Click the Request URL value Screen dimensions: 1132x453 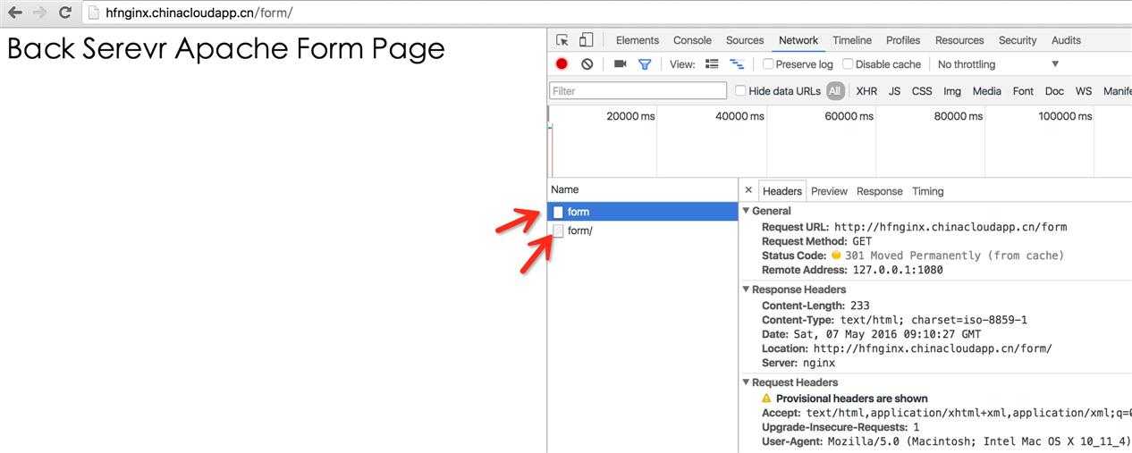click(x=950, y=227)
